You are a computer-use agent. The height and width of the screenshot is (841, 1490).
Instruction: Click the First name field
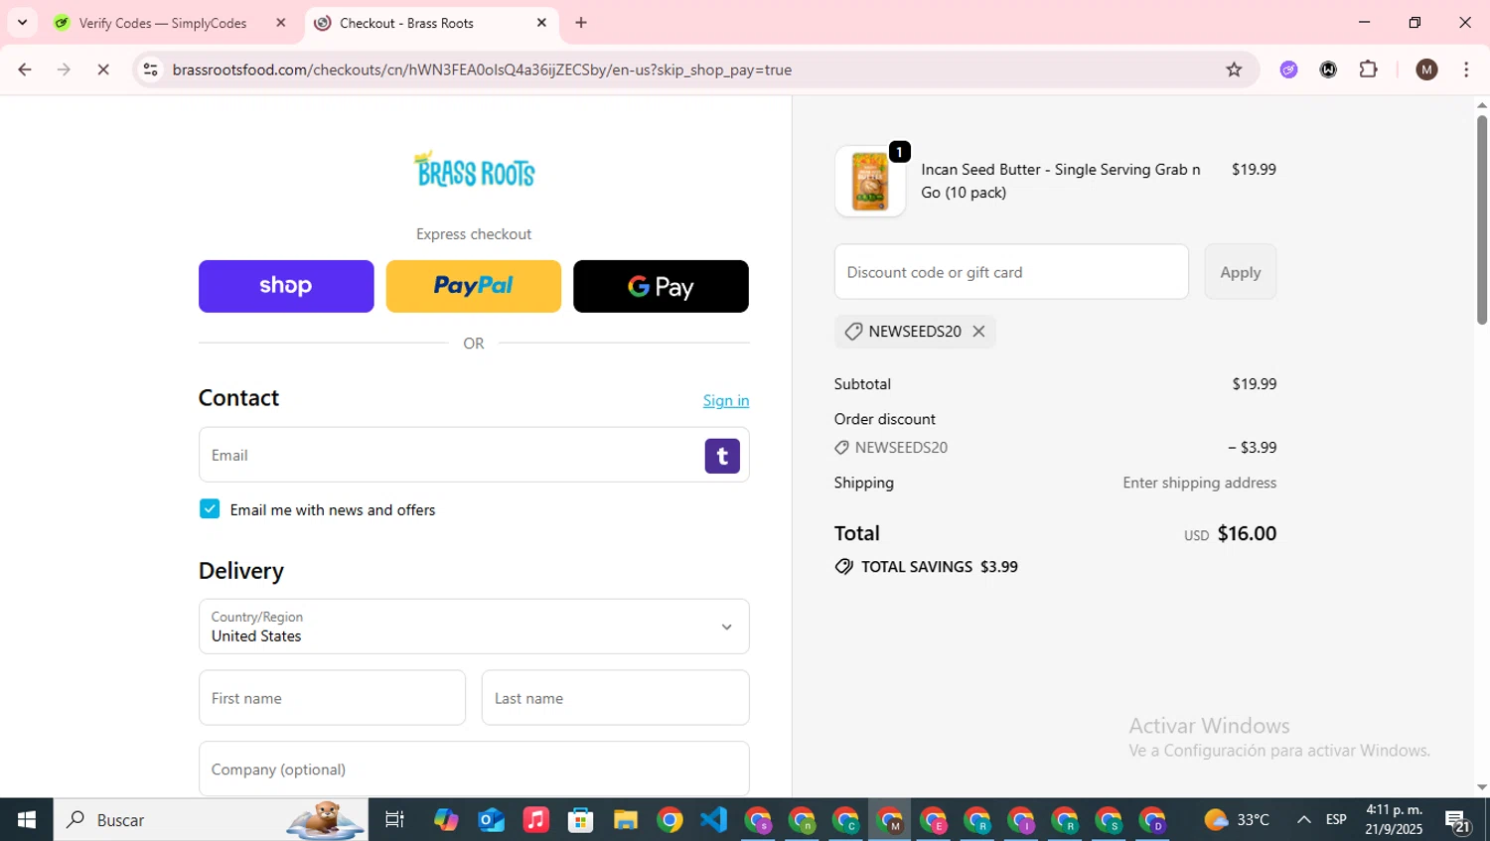click(332, 698)
